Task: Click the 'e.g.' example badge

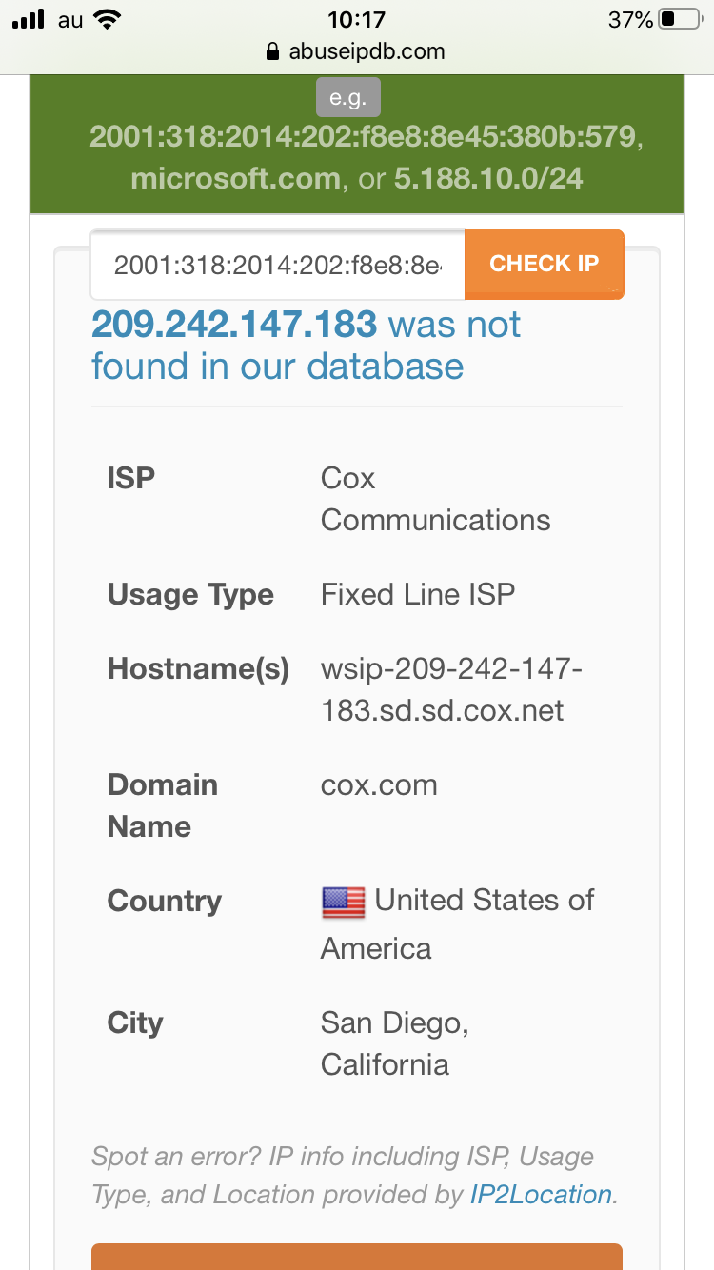Action: point(347,98)
